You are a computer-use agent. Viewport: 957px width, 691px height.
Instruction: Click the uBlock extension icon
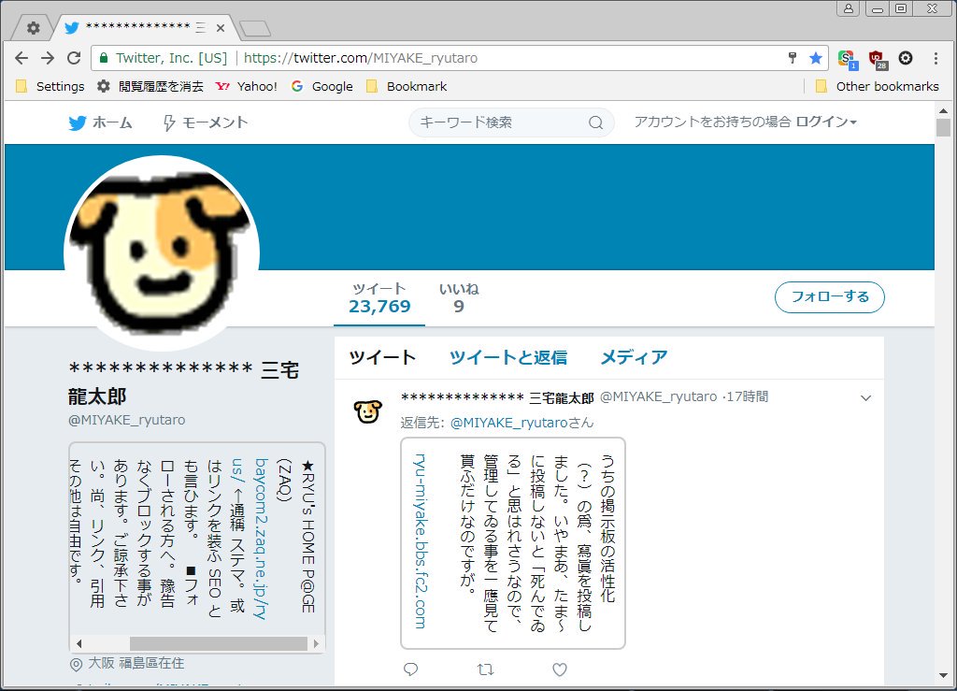(877, 59)
